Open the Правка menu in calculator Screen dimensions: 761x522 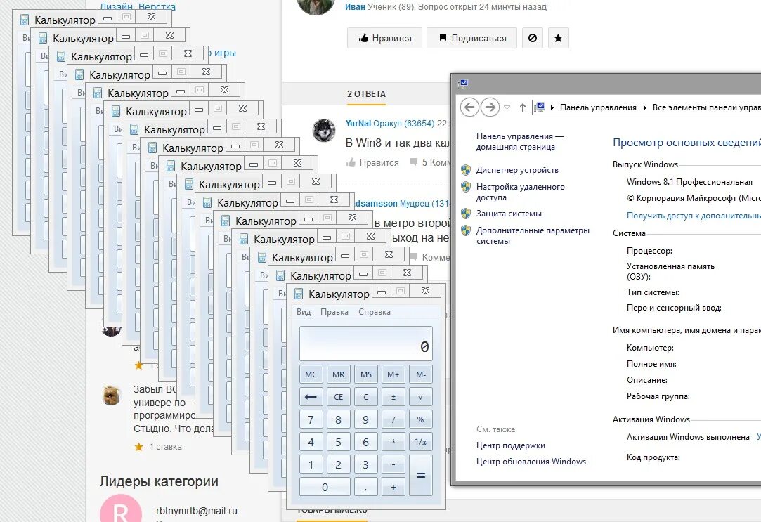(334, 312)
